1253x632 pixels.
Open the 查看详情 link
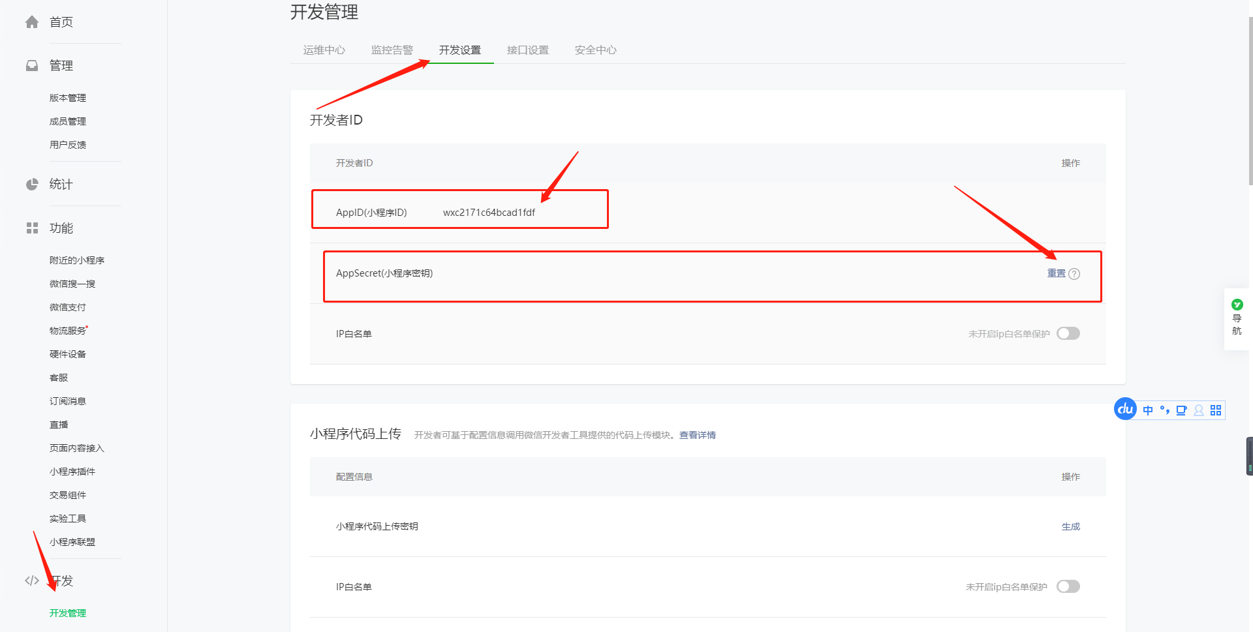tap(698, 435)
